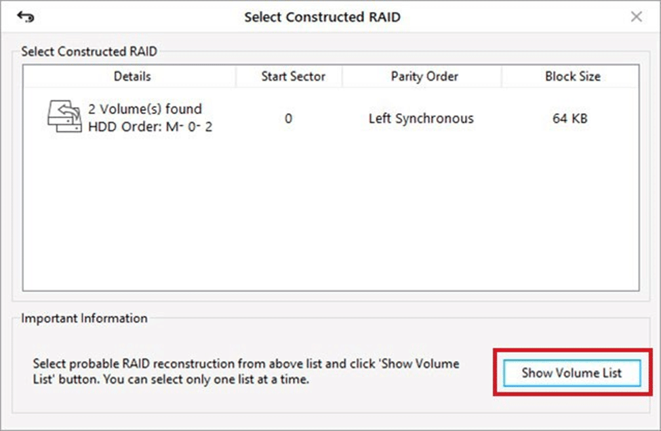
Task: Click the Start Sector value 0
Action: pos(288,119)
